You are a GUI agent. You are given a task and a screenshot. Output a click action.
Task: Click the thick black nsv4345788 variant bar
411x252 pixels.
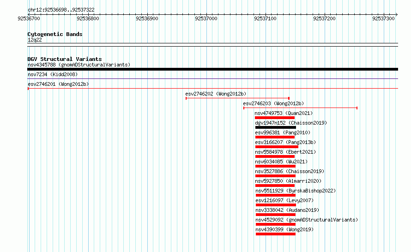tap(212, 69)
